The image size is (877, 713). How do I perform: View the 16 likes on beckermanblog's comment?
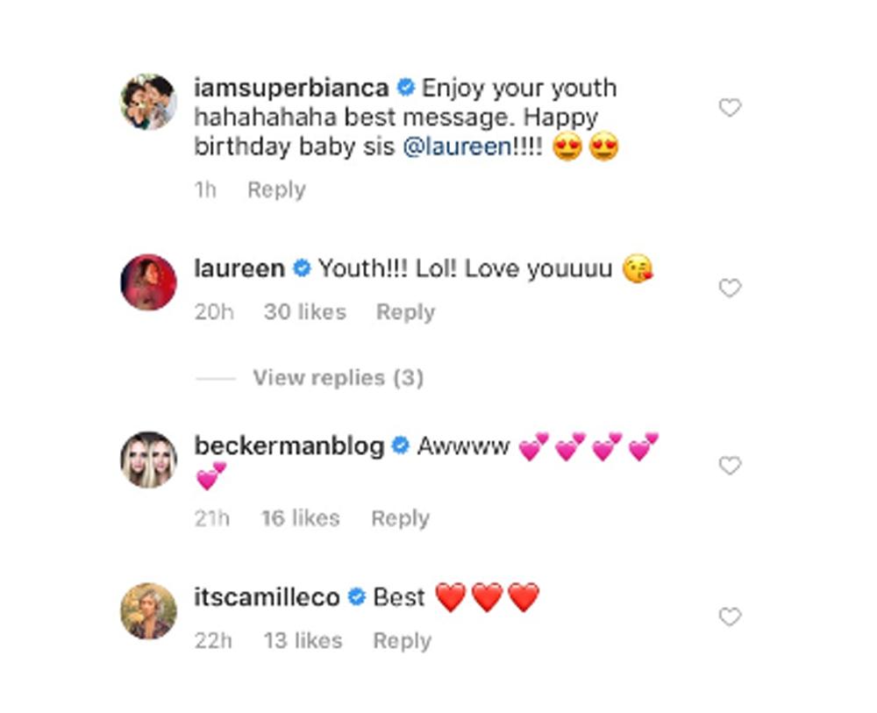coord(300,518)
